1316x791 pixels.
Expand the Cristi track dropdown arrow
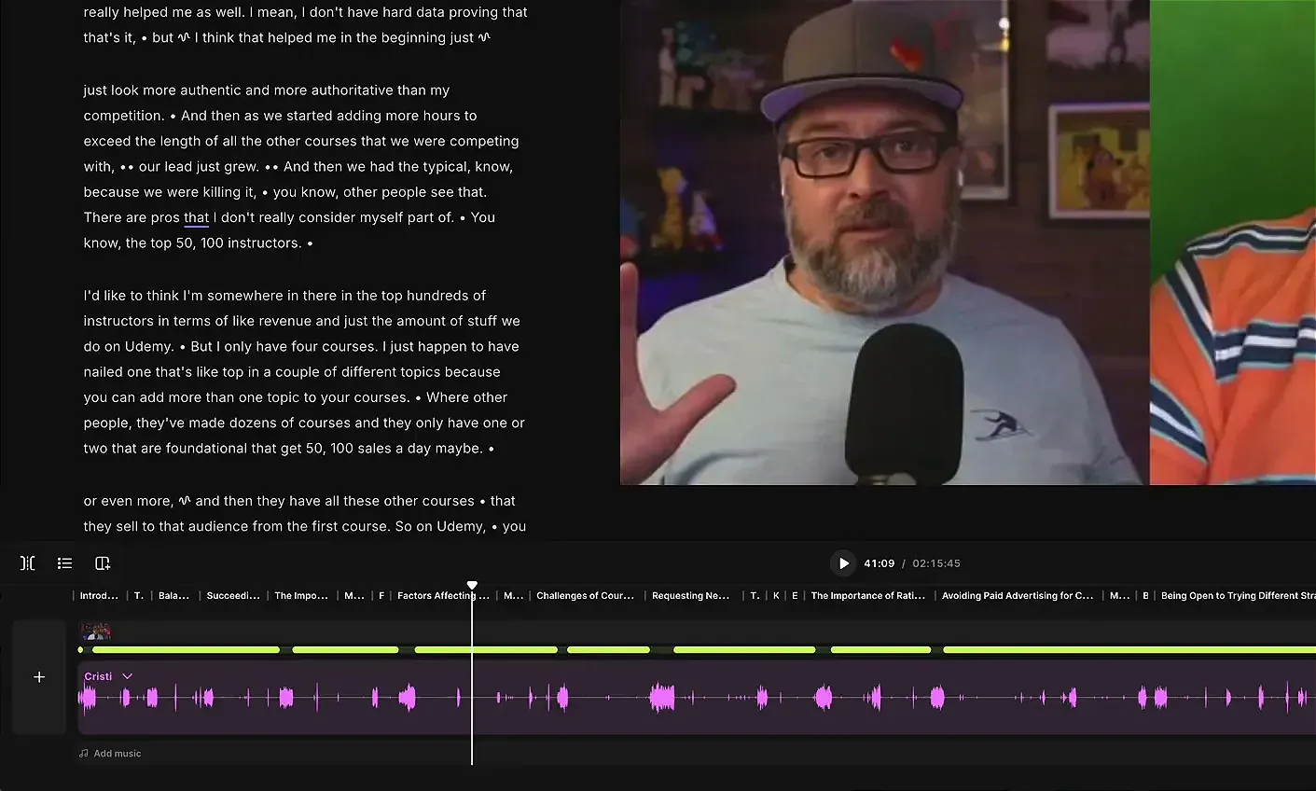tap(128, 676)
